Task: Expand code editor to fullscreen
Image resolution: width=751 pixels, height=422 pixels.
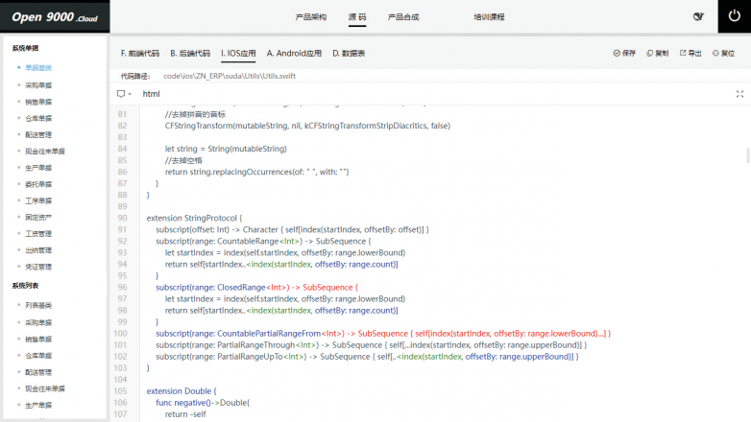Action: click(739, 94)
